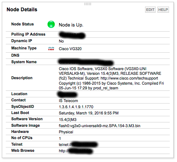This screenshot has height=162, width=177.
Task: Select the 'Node is Up.' status text
Action: point(71,25)
